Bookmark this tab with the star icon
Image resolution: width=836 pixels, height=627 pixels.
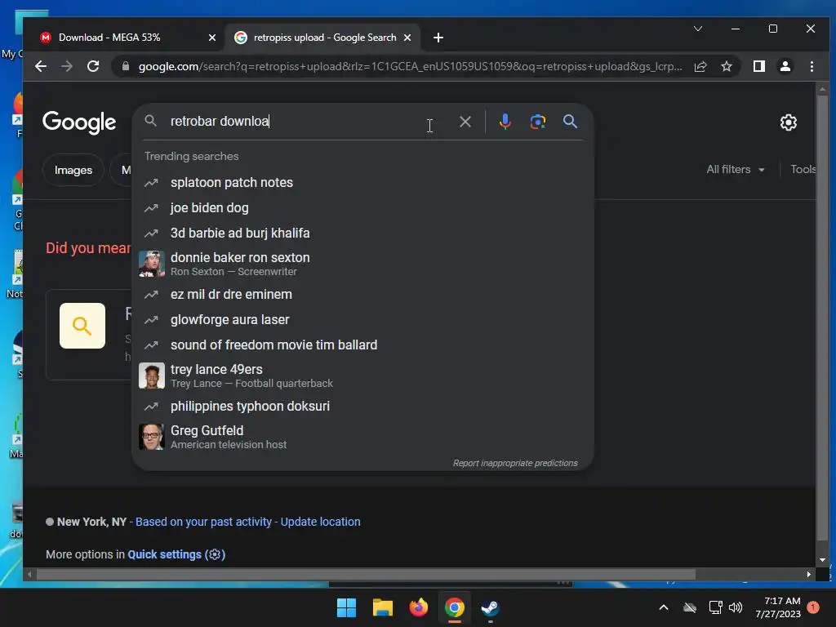pyautogui.click(x=726, y=66)
